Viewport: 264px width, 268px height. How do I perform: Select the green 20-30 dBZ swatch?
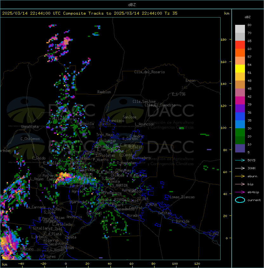[240, 132]
